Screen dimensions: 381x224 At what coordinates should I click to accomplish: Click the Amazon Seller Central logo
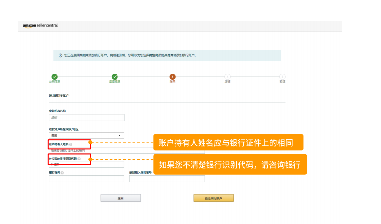40,25
